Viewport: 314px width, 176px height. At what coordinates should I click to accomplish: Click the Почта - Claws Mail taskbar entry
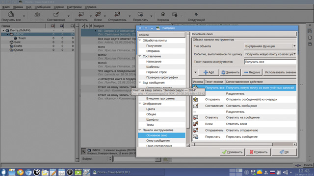coord(128,172)
